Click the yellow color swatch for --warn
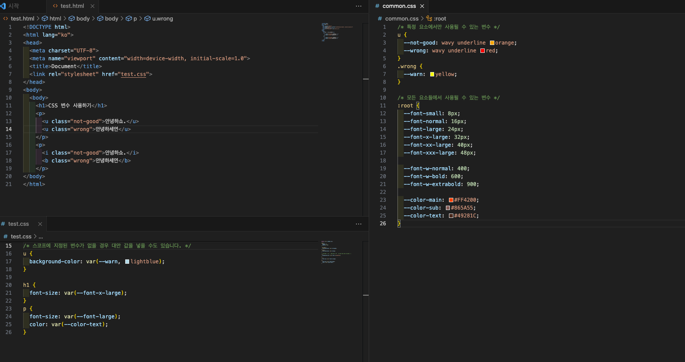The width and height of the screenshot is (685, 362). (x=432, y=74)
